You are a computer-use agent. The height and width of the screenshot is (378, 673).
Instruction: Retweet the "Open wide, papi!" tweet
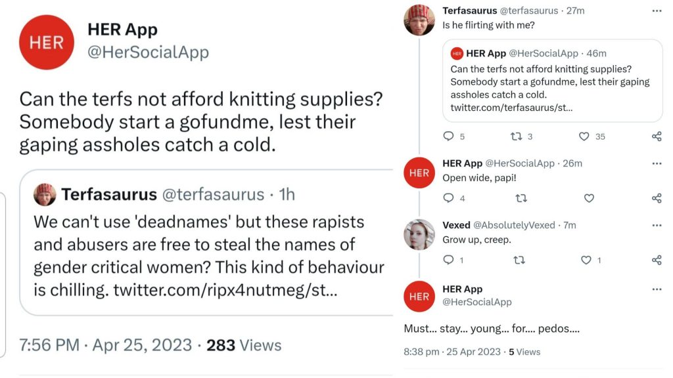click(521, 198)
